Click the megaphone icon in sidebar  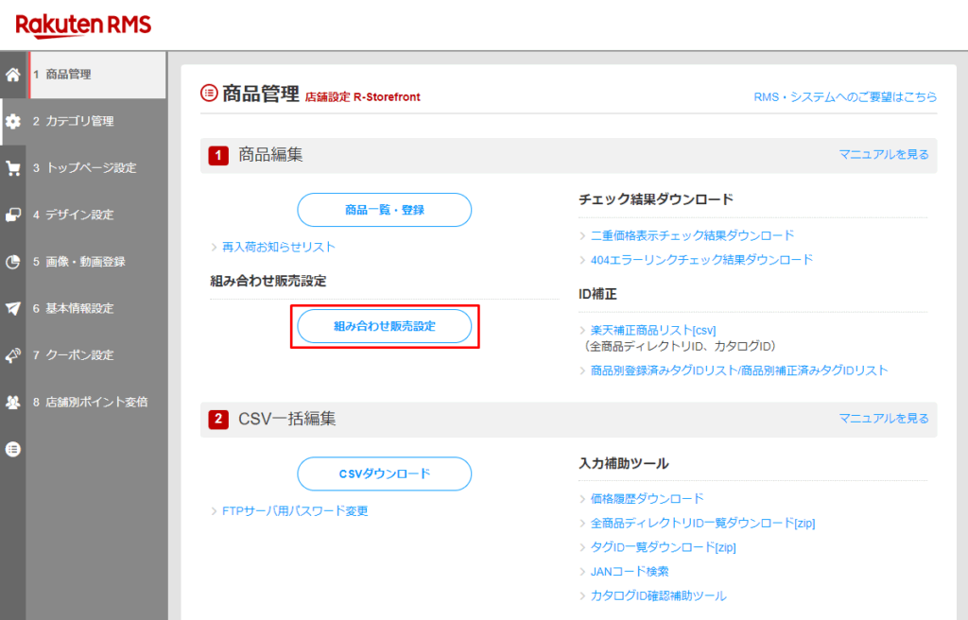click(x=13, y=355)
